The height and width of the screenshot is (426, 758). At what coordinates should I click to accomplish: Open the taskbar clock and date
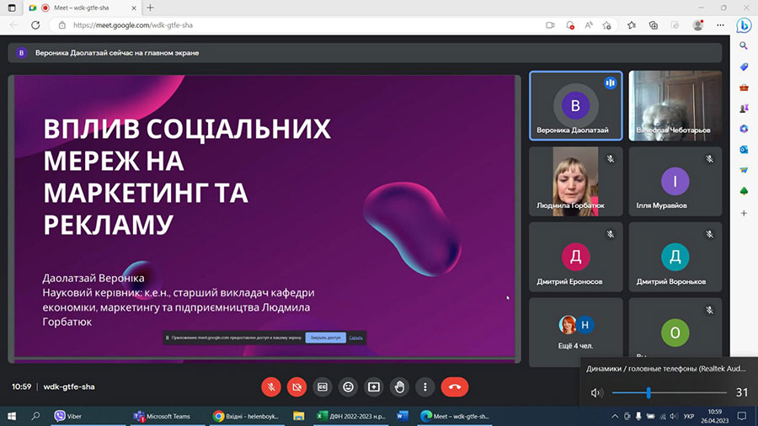[714, 416]
